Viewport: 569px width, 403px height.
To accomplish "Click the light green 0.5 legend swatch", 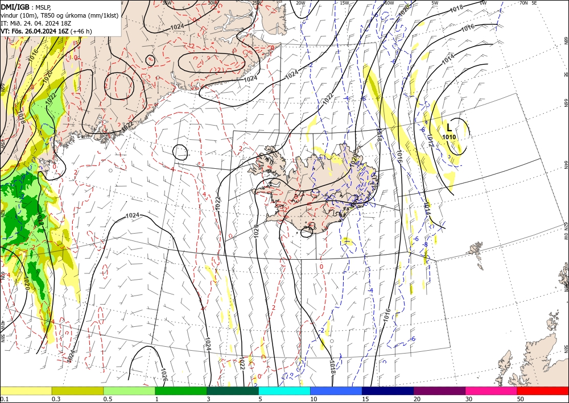I will (129, 390).
